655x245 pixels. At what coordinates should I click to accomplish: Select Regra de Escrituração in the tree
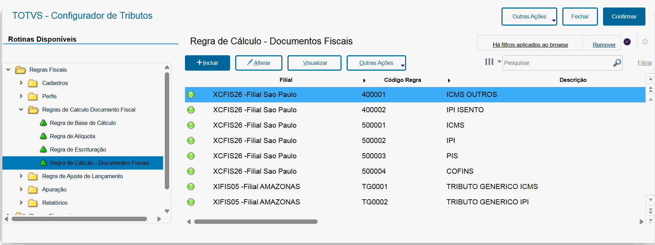coord(78,149)
